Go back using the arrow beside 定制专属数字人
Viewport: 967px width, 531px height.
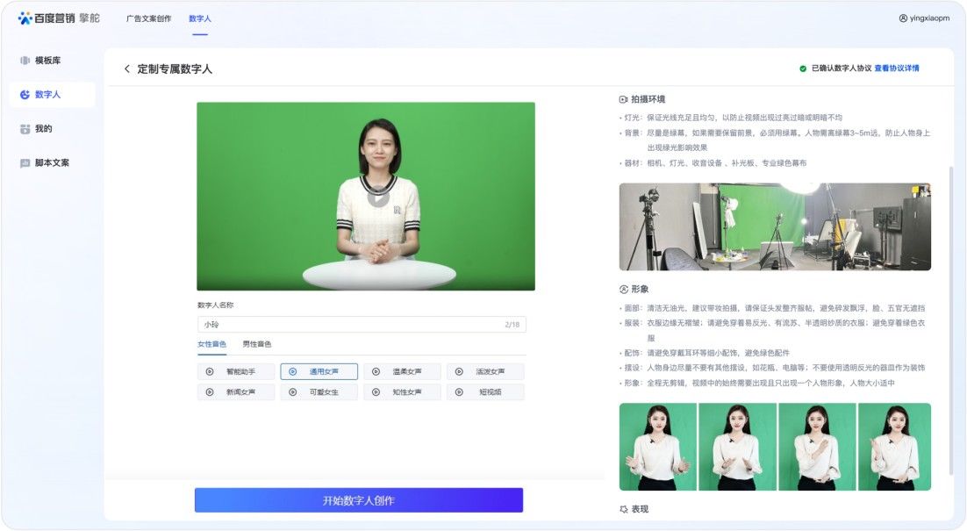(127, 68)
